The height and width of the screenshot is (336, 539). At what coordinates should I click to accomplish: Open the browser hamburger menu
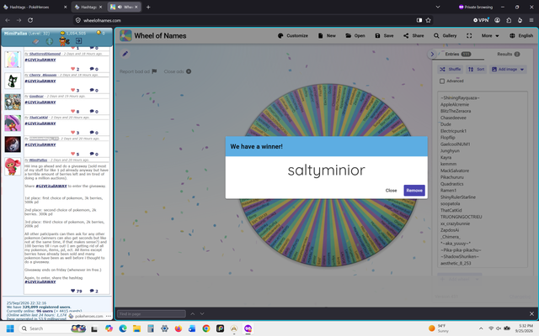point(531,20)
